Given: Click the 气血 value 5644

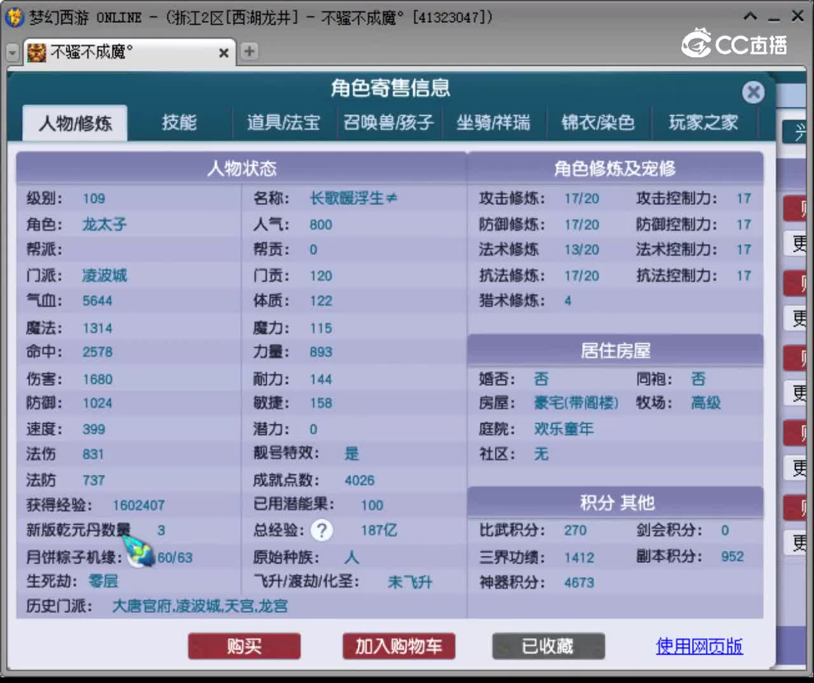Looking at the screenshot, I should (97, 301).
